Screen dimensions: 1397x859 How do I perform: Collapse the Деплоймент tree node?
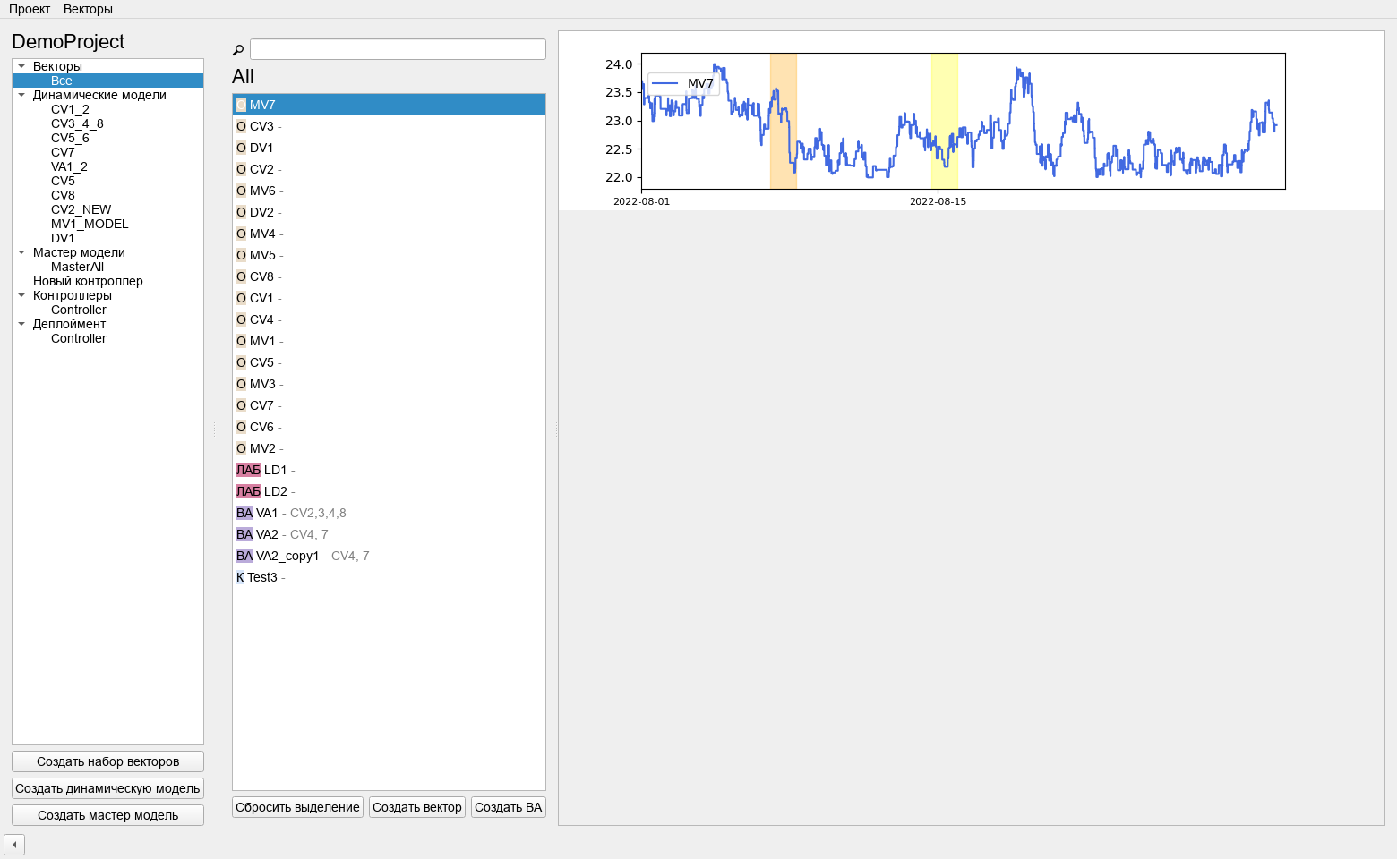[21, 324]
